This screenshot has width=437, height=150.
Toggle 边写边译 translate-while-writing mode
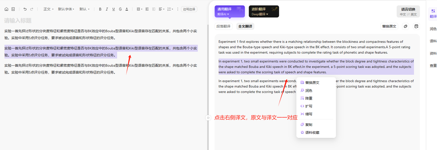189,9
